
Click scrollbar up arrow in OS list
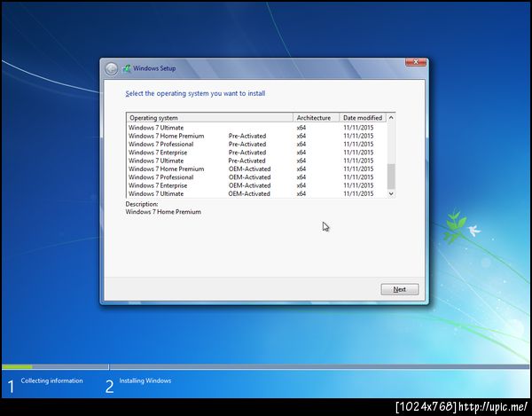(x=391, y=118)
